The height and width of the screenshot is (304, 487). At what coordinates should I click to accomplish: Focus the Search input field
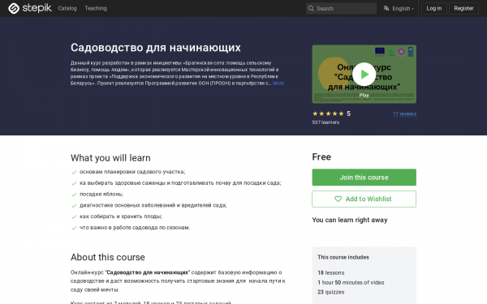[x=341, y=8]
